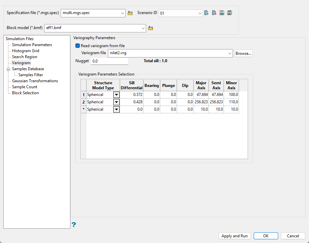Expand the Variogram file dropdown
Viewport: 309px width, 243px height.
pyautogui.click(x=230, y=53)
